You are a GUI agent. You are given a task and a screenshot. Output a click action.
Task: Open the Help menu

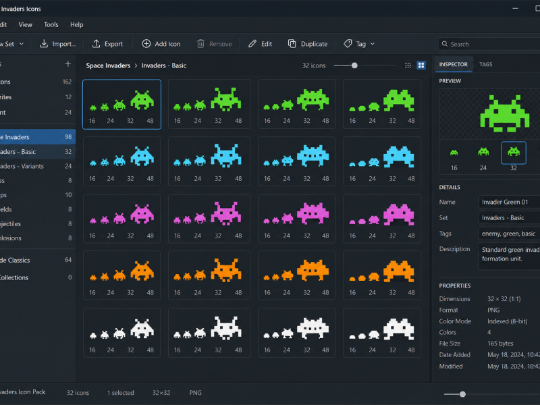tap(76, 24)
